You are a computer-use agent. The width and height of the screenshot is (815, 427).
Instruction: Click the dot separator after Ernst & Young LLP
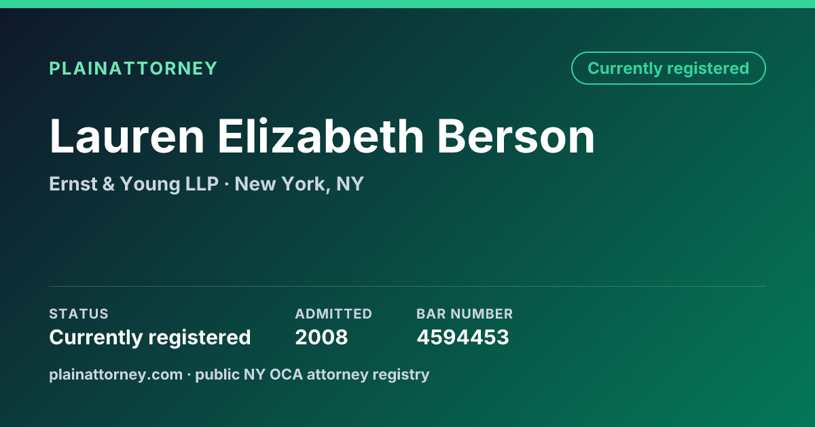(226, 184)
